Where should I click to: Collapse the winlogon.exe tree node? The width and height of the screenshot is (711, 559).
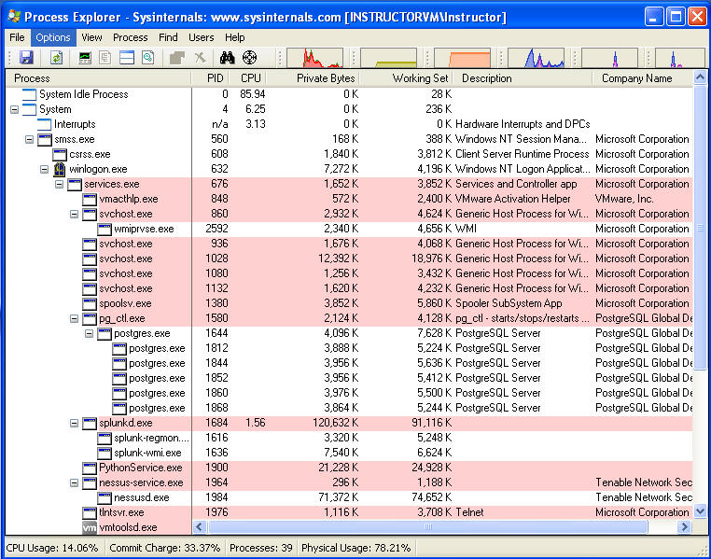pos(45,169)
